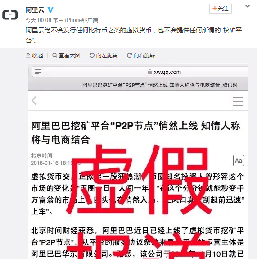Viewport: 257px width, 259px height.
Task: Click the clockwise rotate icon
Action: point(129,55)
